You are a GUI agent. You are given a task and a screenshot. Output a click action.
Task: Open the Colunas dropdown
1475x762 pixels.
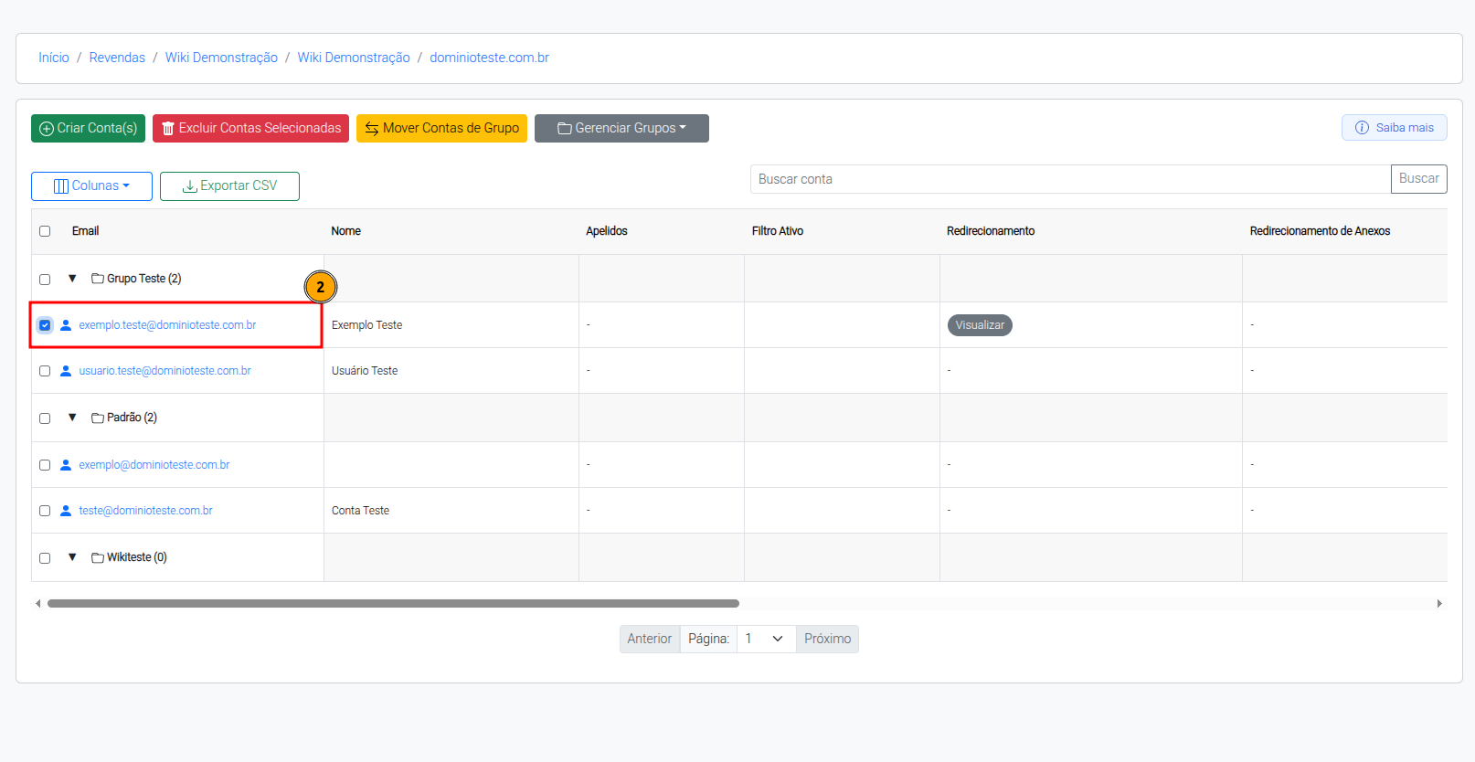point(91,186)
